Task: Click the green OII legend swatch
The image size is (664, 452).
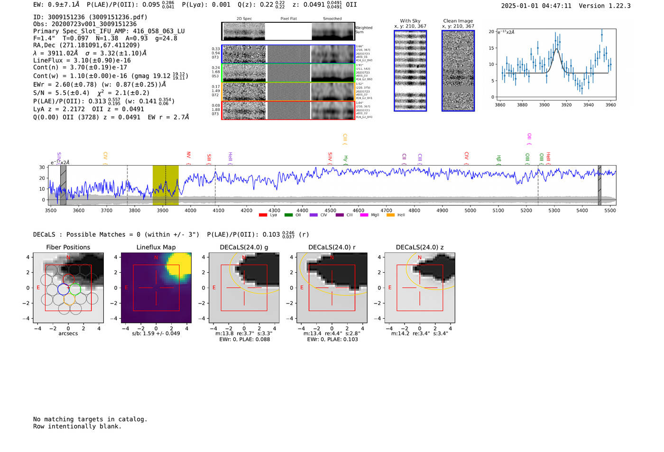Action: click(x=288, y=215)
